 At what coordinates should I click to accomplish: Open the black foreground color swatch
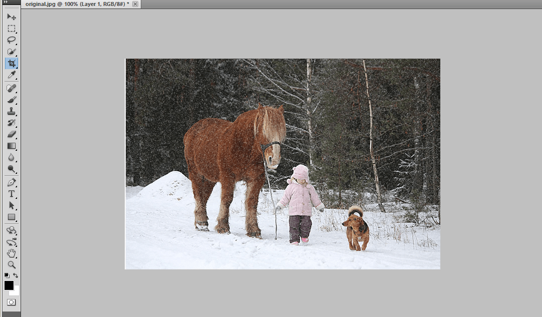coord(9,285)
